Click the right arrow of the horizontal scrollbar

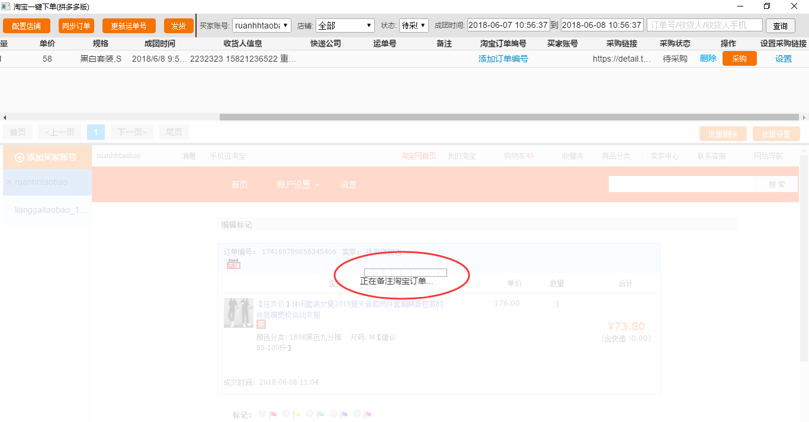pos(804,117)
